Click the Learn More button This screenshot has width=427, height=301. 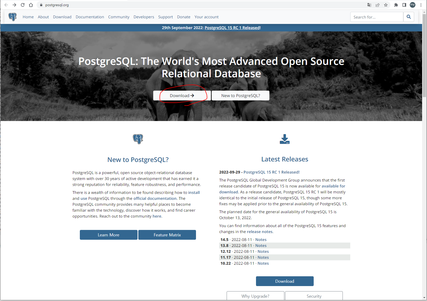coord(109,235)
